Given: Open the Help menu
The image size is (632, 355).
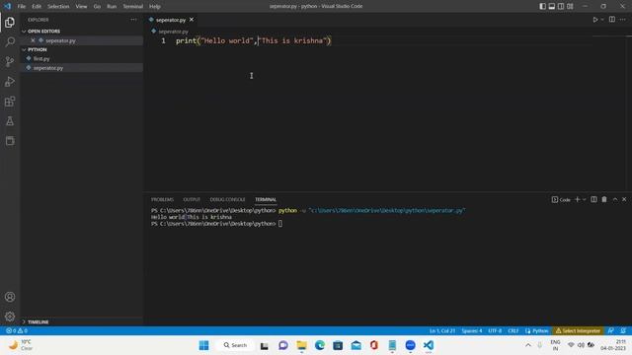Looking at the screenshot, I should (155, 6).
